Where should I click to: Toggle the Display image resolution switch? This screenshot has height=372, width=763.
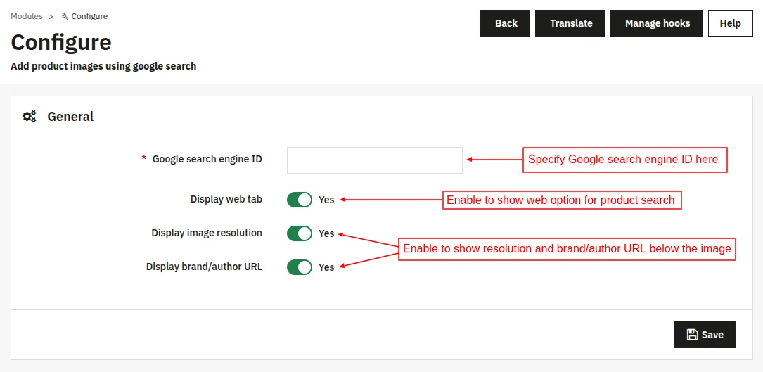[x=300, y=233]
